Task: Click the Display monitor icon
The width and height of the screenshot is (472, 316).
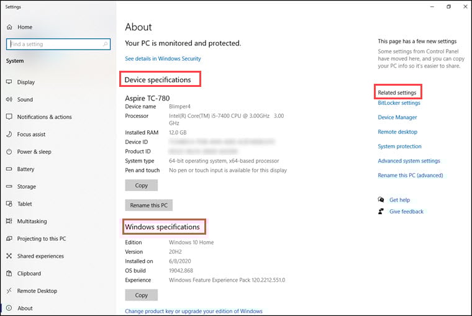Action: click(9, 82)
